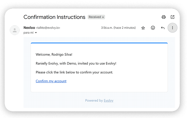Star the message from Nexloo
The height and width of the screenshot is (118, 187).
[x=143, y=28]
